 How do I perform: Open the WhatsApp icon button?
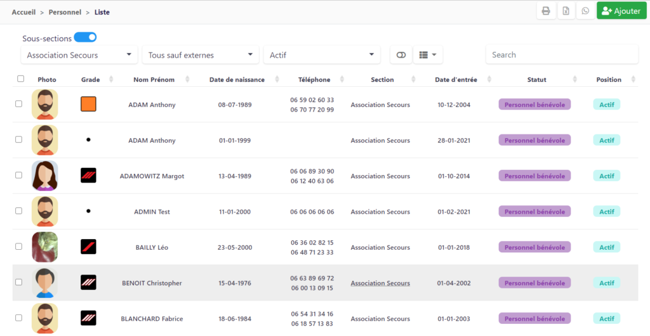point(585,11)
